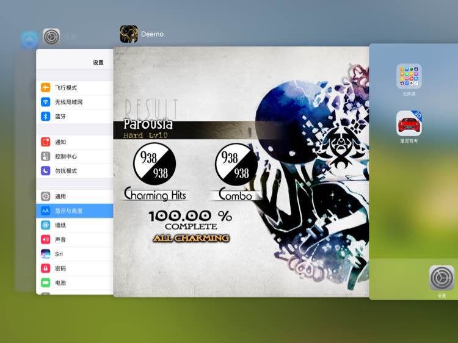Open the Settings app icon above the Settings card
This screenshot has height=343, width=458.
click(51, 37)
